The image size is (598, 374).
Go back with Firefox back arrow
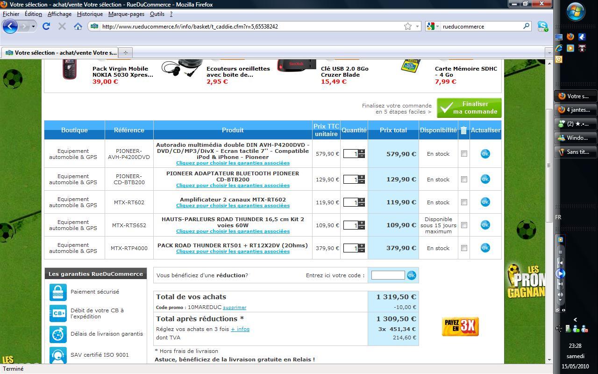click(x=10, y=26)
